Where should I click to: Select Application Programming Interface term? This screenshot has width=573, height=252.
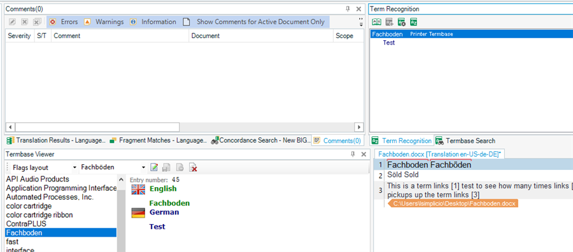[x=61, y=188]
